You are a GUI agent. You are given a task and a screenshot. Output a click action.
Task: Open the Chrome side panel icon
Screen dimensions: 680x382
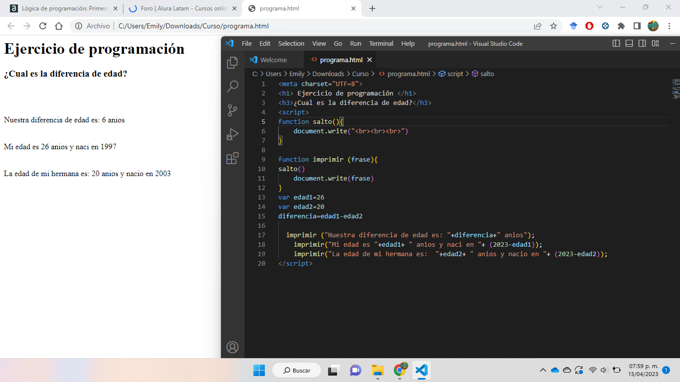(x=637, y=26)
